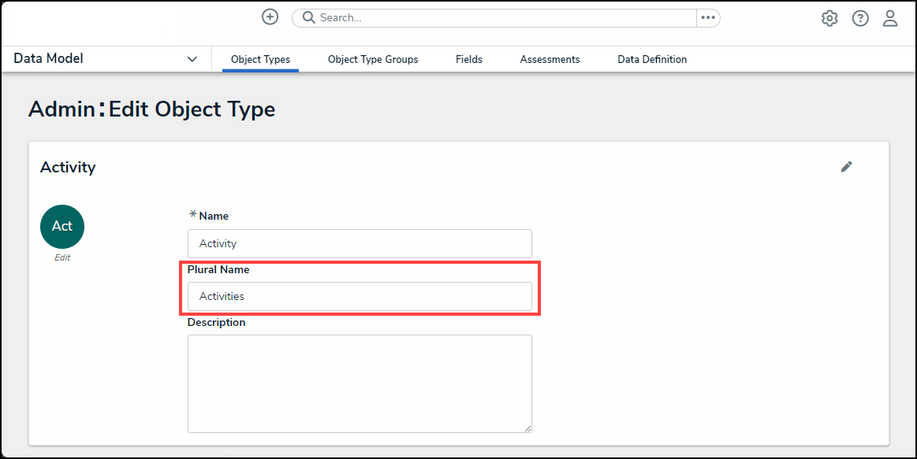Select the Assessments tab
917x459 pixels.
coord(550,60)
